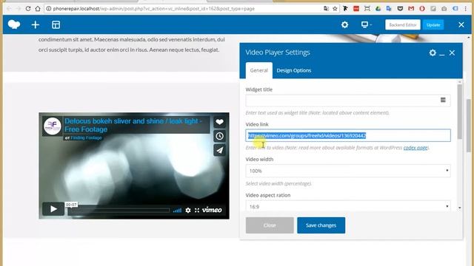
Task: Click the red square extension icon
Action: click(356, 9)
